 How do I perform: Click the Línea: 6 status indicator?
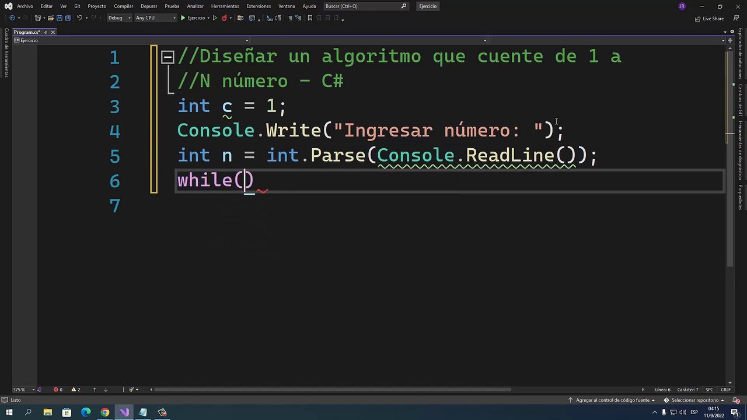[x=662, y=390]
